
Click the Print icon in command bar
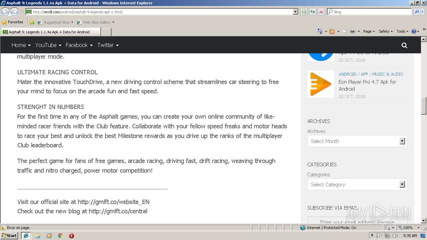coord(352,31)
